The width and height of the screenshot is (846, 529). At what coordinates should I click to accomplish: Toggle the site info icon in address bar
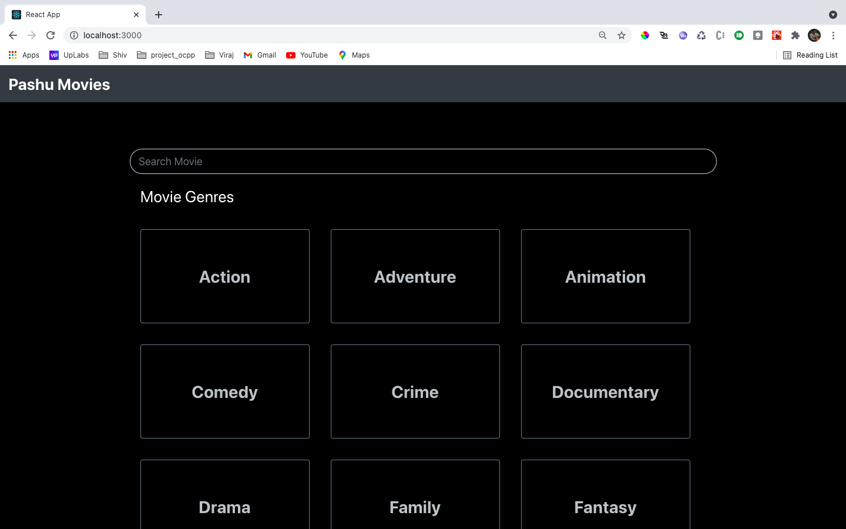point(73,35)
